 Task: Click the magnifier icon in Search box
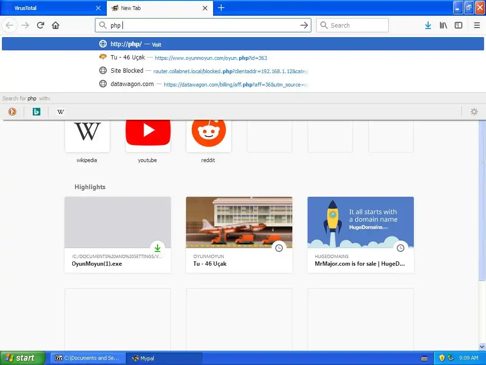pyautogui.click(x=324, y=25)
